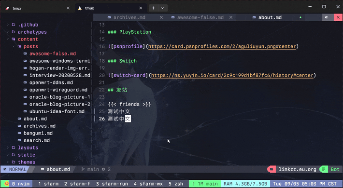Click the rocket icon on first tmux tab
343x188 pixels.
(x=7, y=8)
